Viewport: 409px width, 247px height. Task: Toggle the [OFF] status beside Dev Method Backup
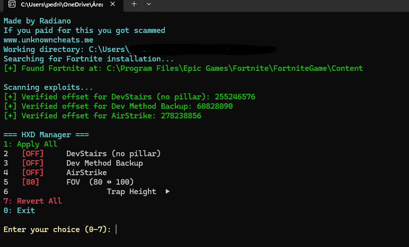pos(32,163)
